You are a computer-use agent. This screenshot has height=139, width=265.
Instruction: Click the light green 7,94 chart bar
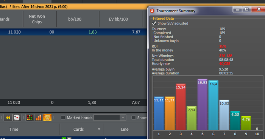(192, 118)
